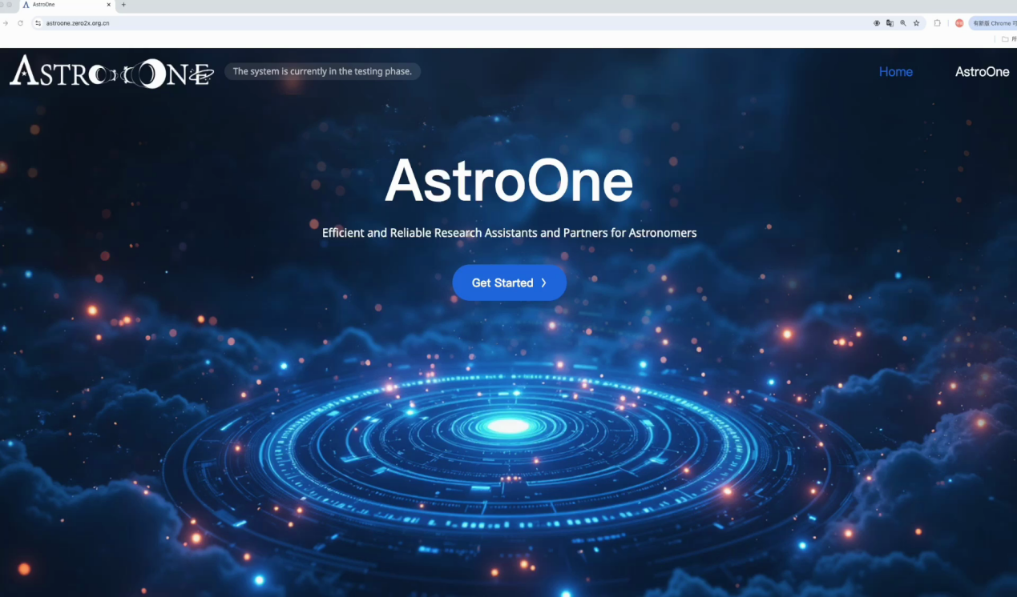
Task: Open the zoom magnifier icon in address bar
Action: (903, 23)
